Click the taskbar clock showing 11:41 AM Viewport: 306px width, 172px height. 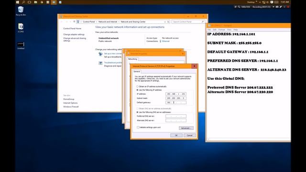(285, 2)
